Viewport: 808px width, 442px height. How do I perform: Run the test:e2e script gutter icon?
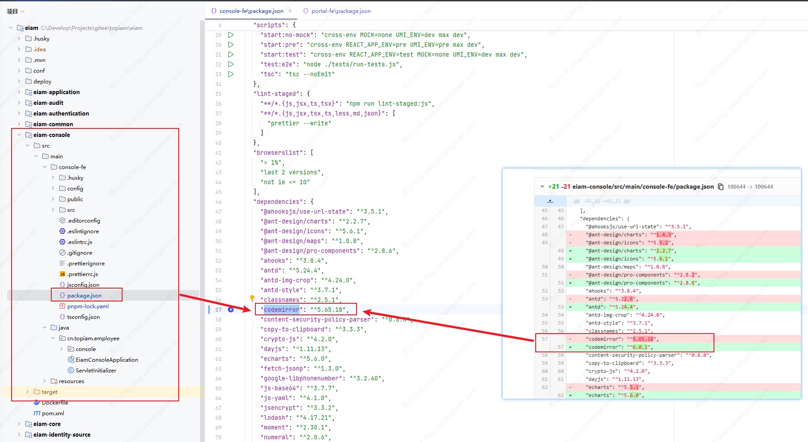pyautogui.click(x=231, y=64)
